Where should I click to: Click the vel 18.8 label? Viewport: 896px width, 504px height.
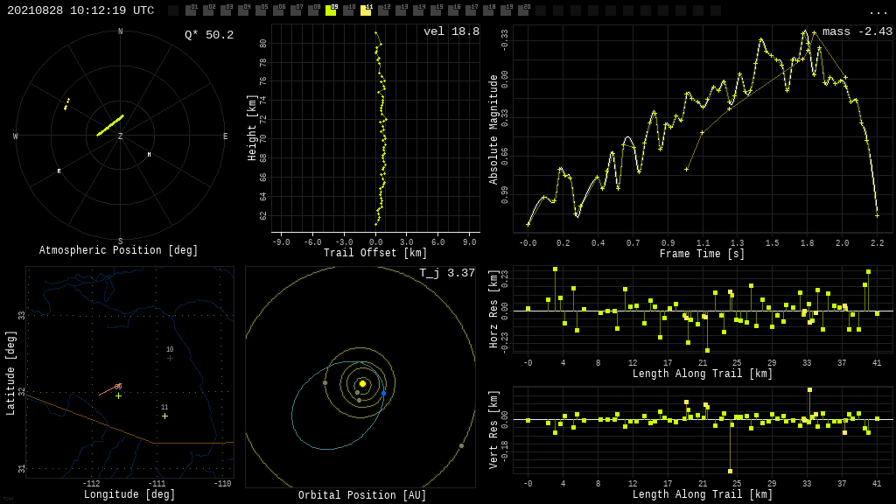click(451, 32)
